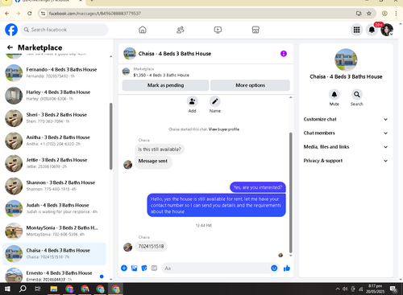Open more actions plus icon in composer
The width and height of the screenshot is (403, 295).
click(124, 268)
